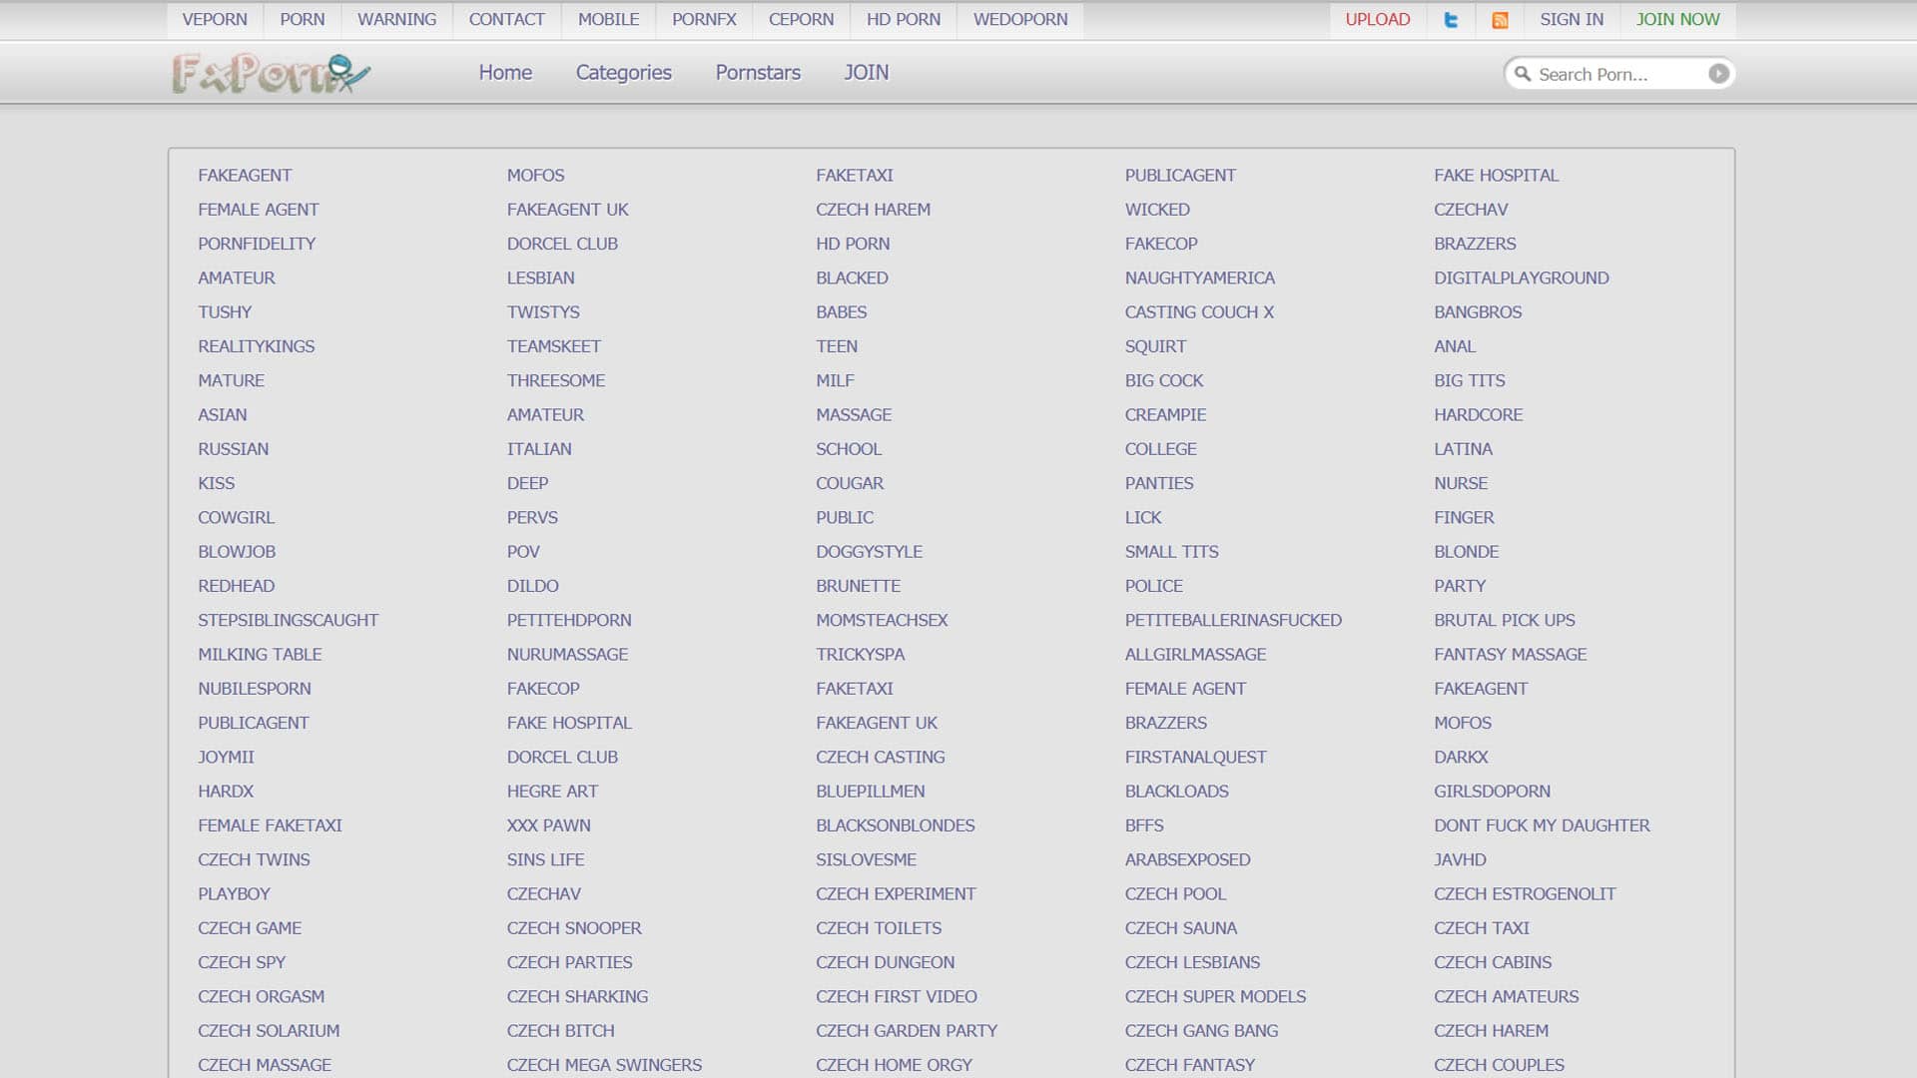
Task: Open the REDHEAD category link
Action: click(x=236, y=586)
